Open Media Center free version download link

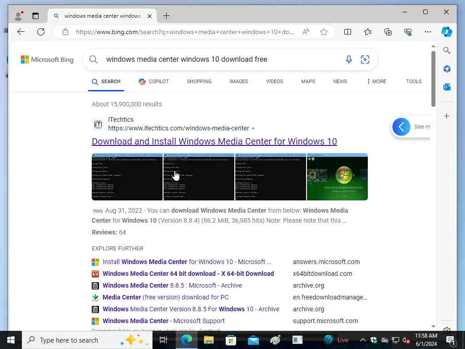pyautogui.click(x=165, y=297)
